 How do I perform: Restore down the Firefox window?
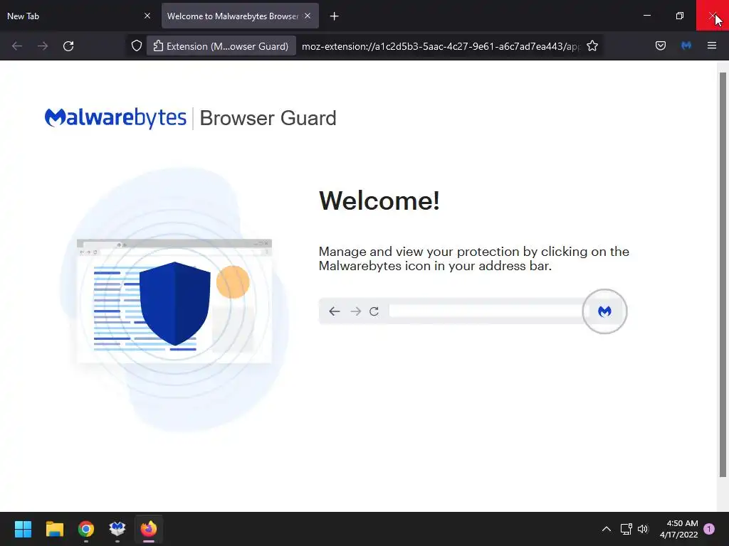coord(680,16)
